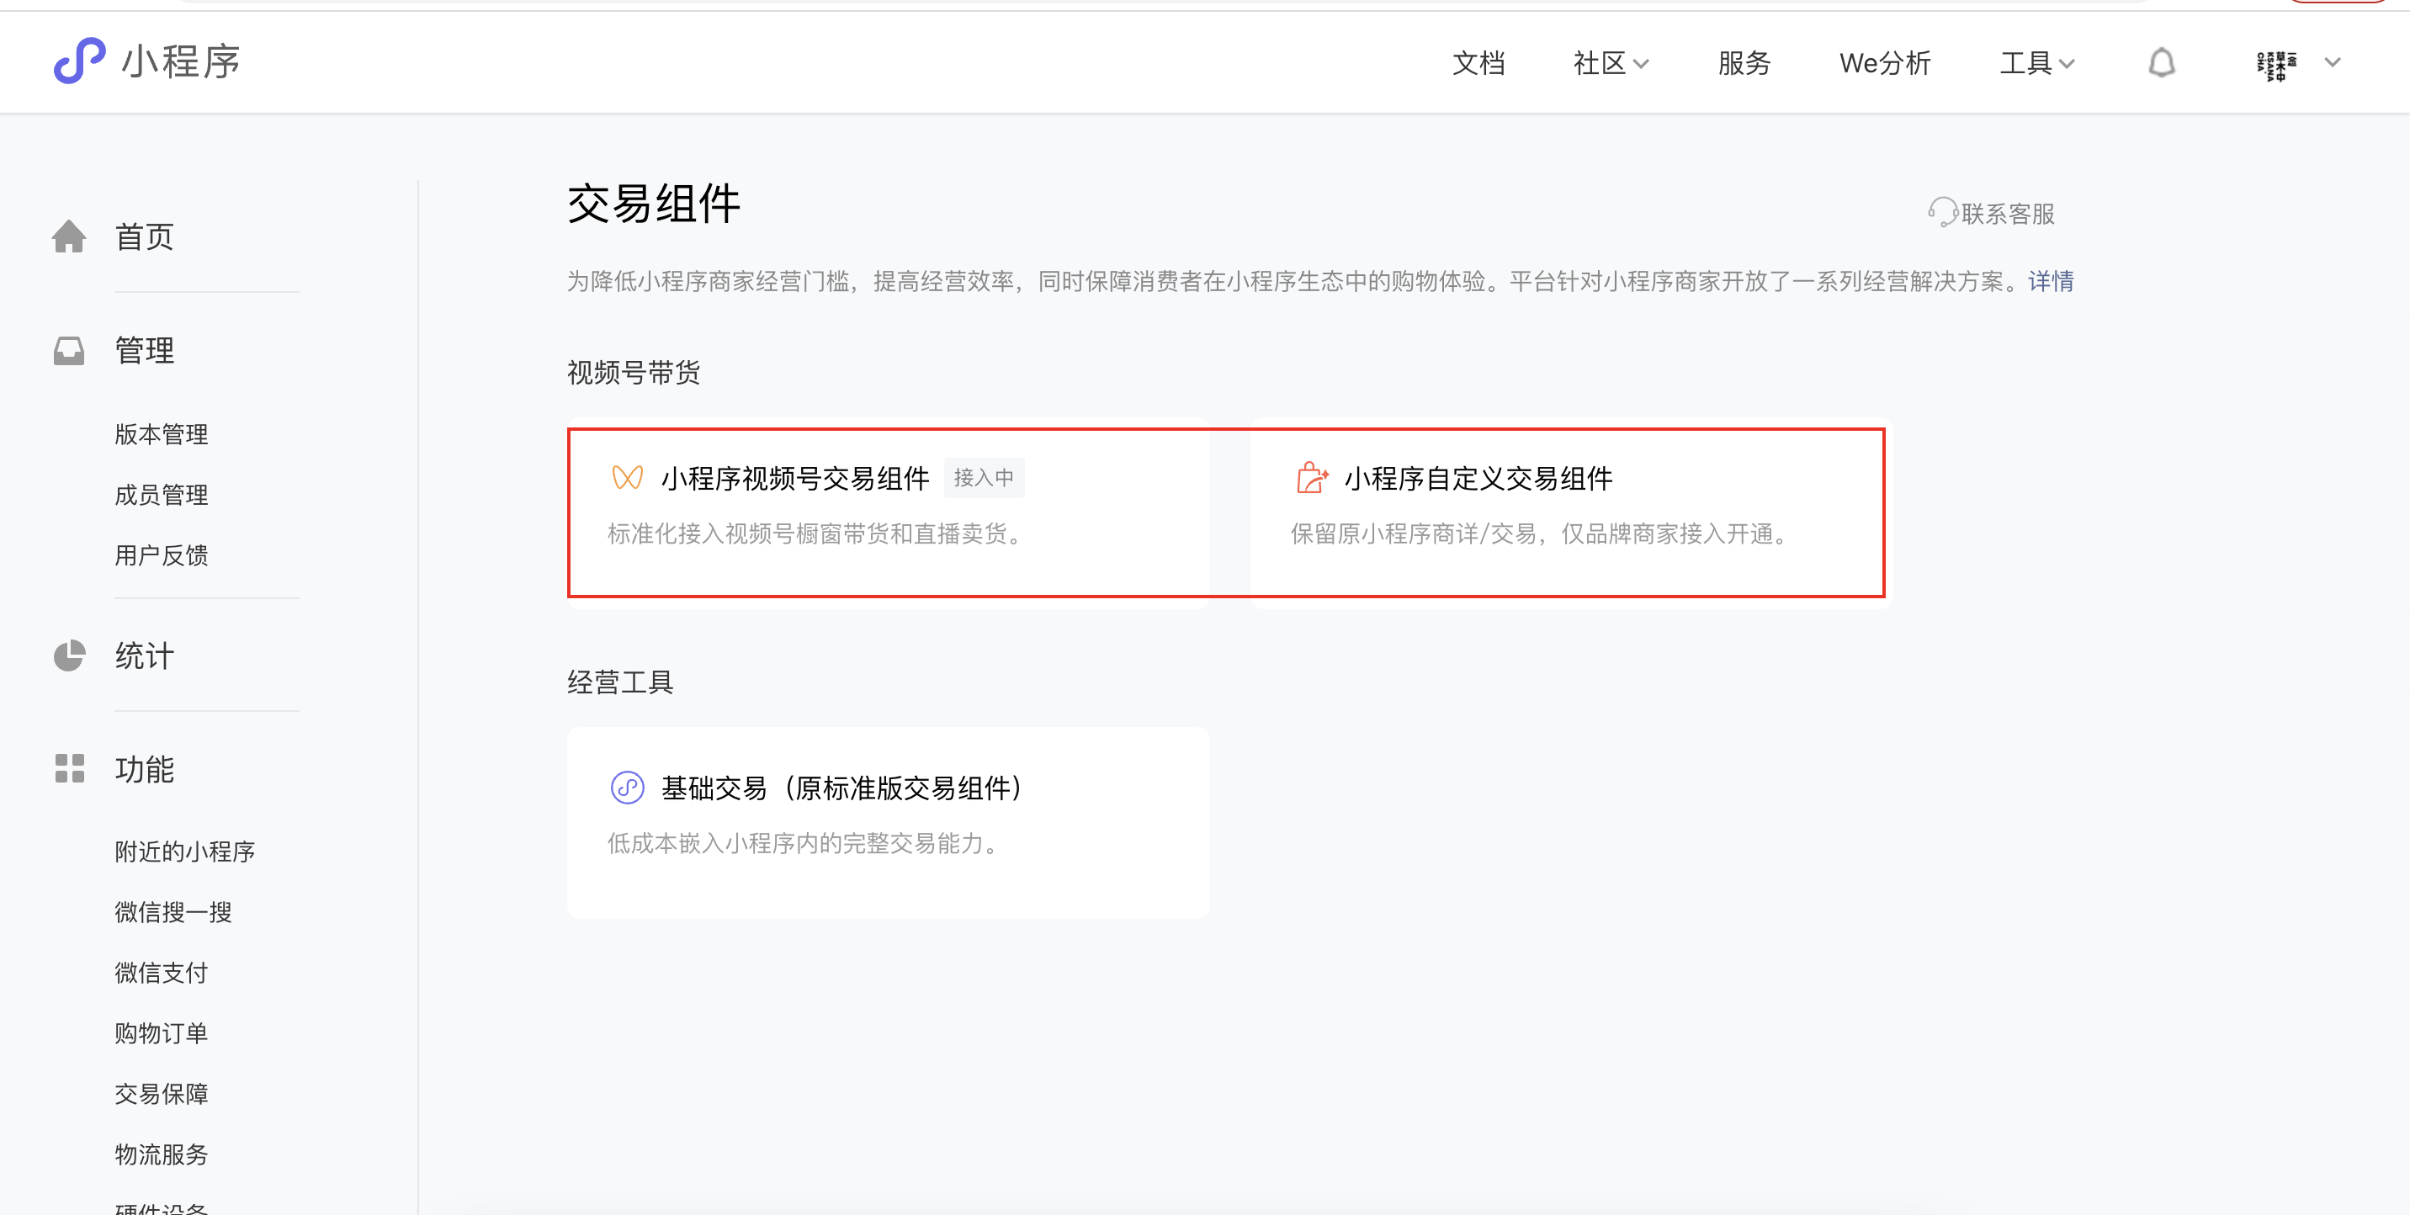
Task: Click the 接入中 status tag
Action: click(x=984, y=478)
